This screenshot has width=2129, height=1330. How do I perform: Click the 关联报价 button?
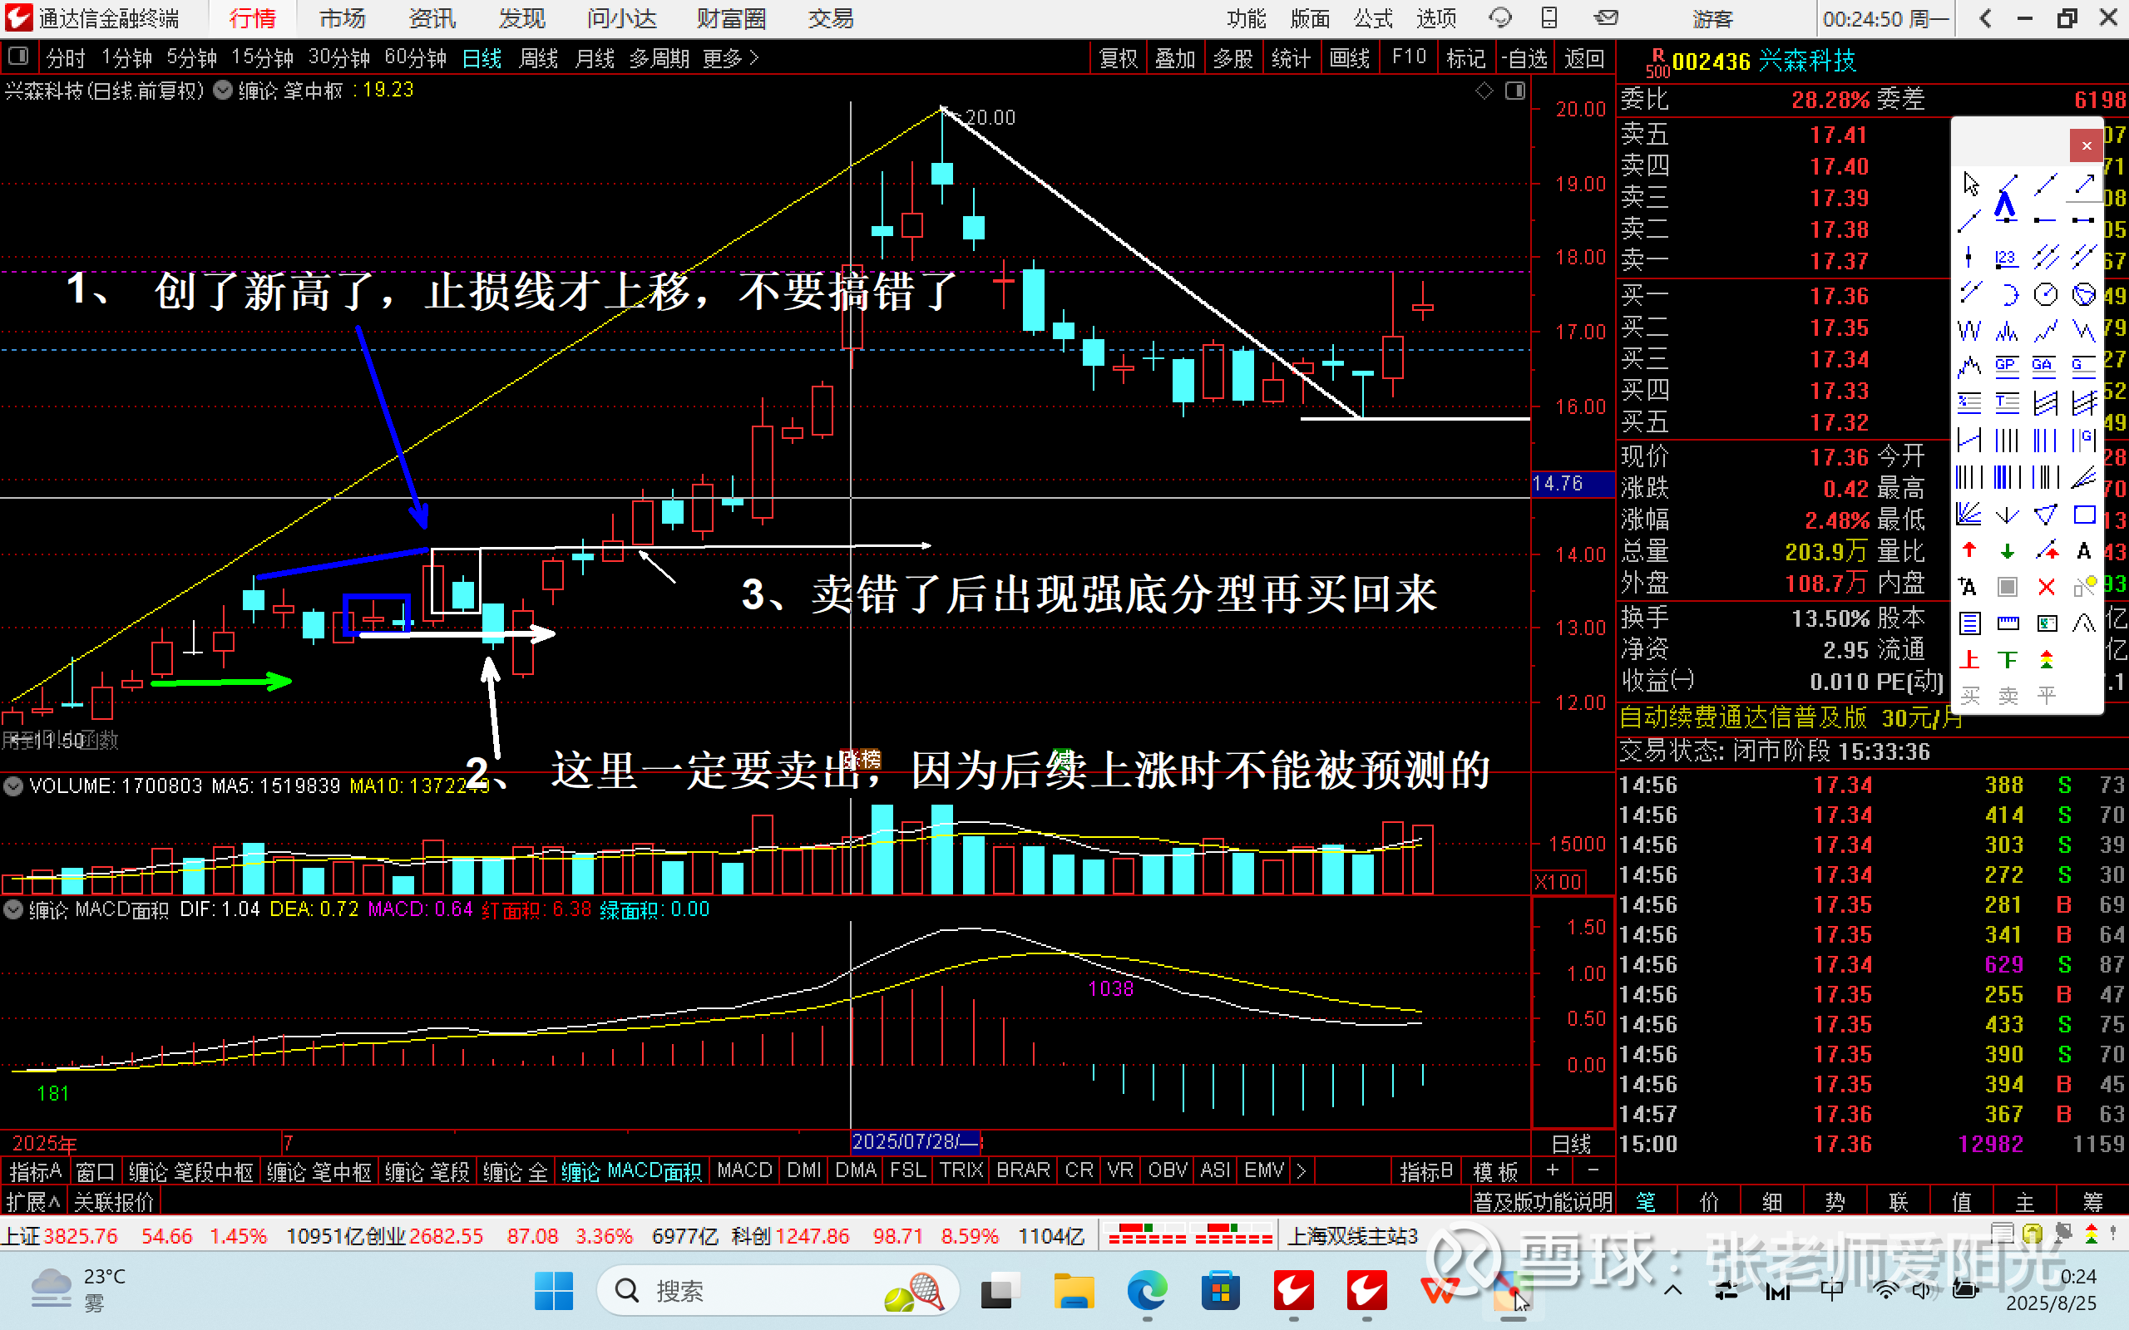(x=113, y=1202)
